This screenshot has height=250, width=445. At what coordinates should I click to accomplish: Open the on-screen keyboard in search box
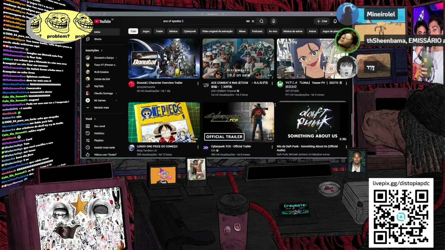coord(248,21)
